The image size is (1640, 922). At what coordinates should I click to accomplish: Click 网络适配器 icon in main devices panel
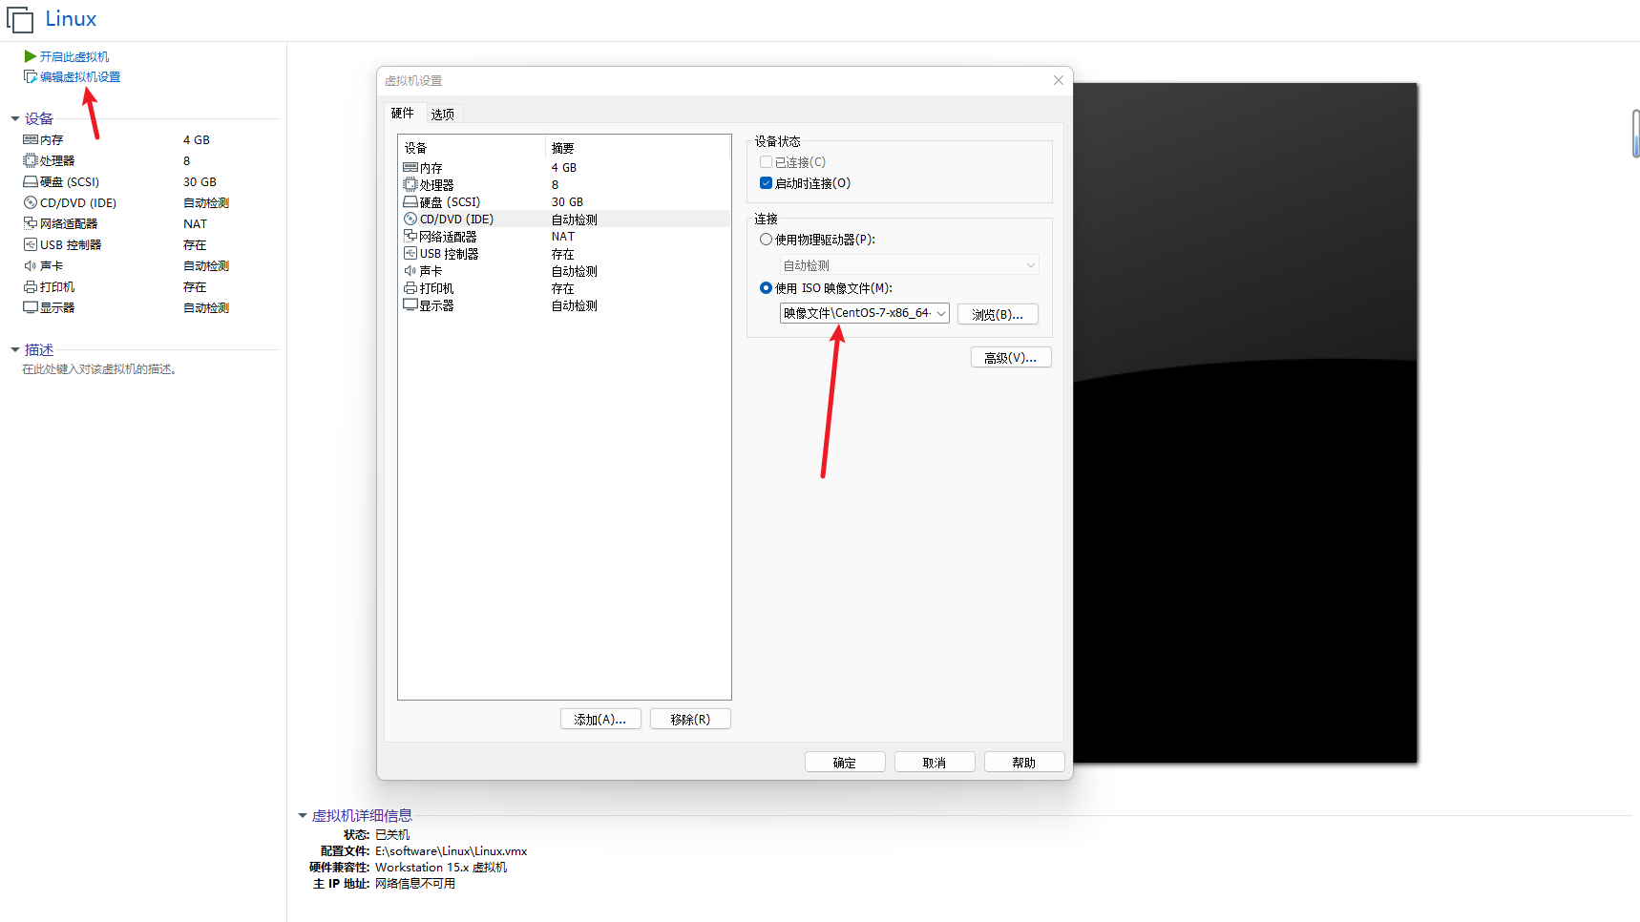point(31,223)
